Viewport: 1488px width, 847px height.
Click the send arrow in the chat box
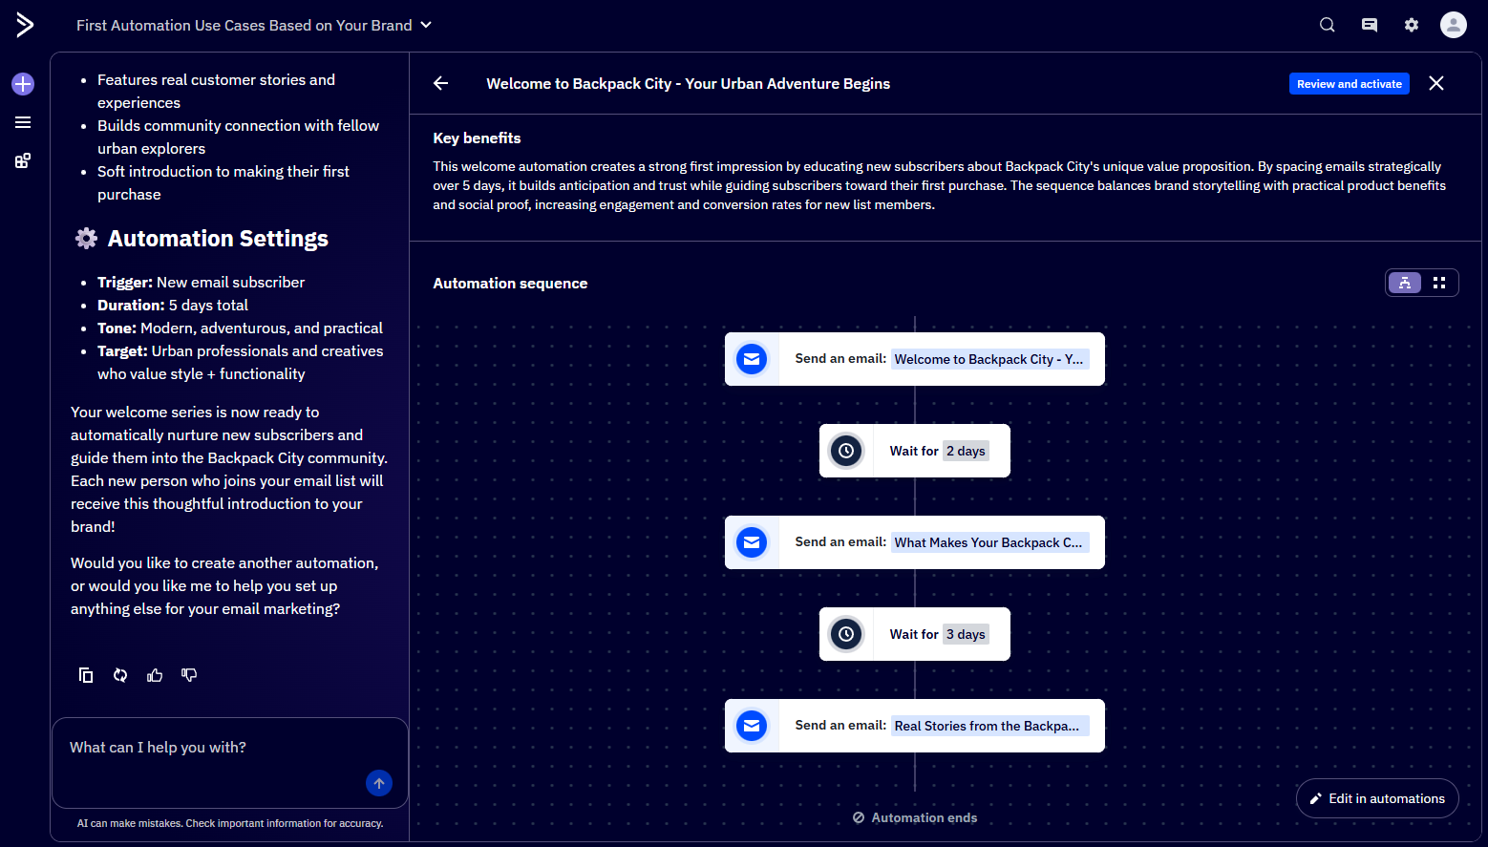(378, 783)
